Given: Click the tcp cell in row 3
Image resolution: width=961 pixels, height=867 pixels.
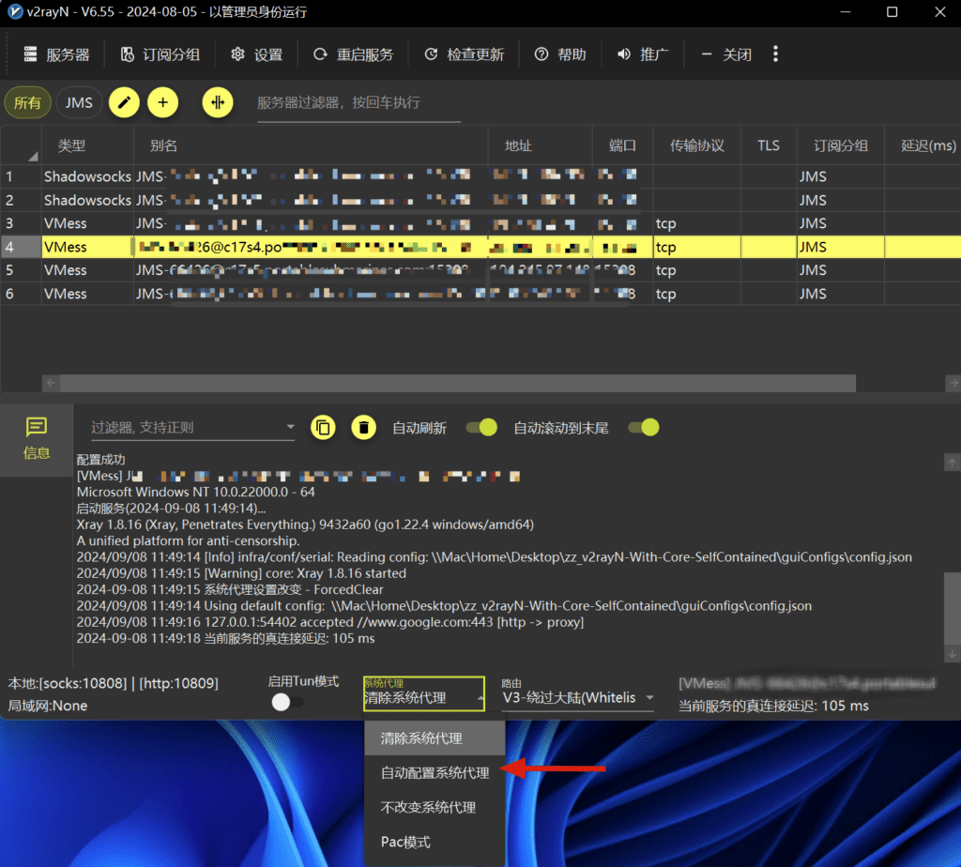Looking at the screenshot, I should coord(697,223).
